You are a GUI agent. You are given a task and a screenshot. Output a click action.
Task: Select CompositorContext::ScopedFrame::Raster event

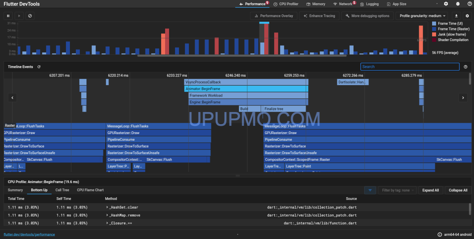coord(349,159)
